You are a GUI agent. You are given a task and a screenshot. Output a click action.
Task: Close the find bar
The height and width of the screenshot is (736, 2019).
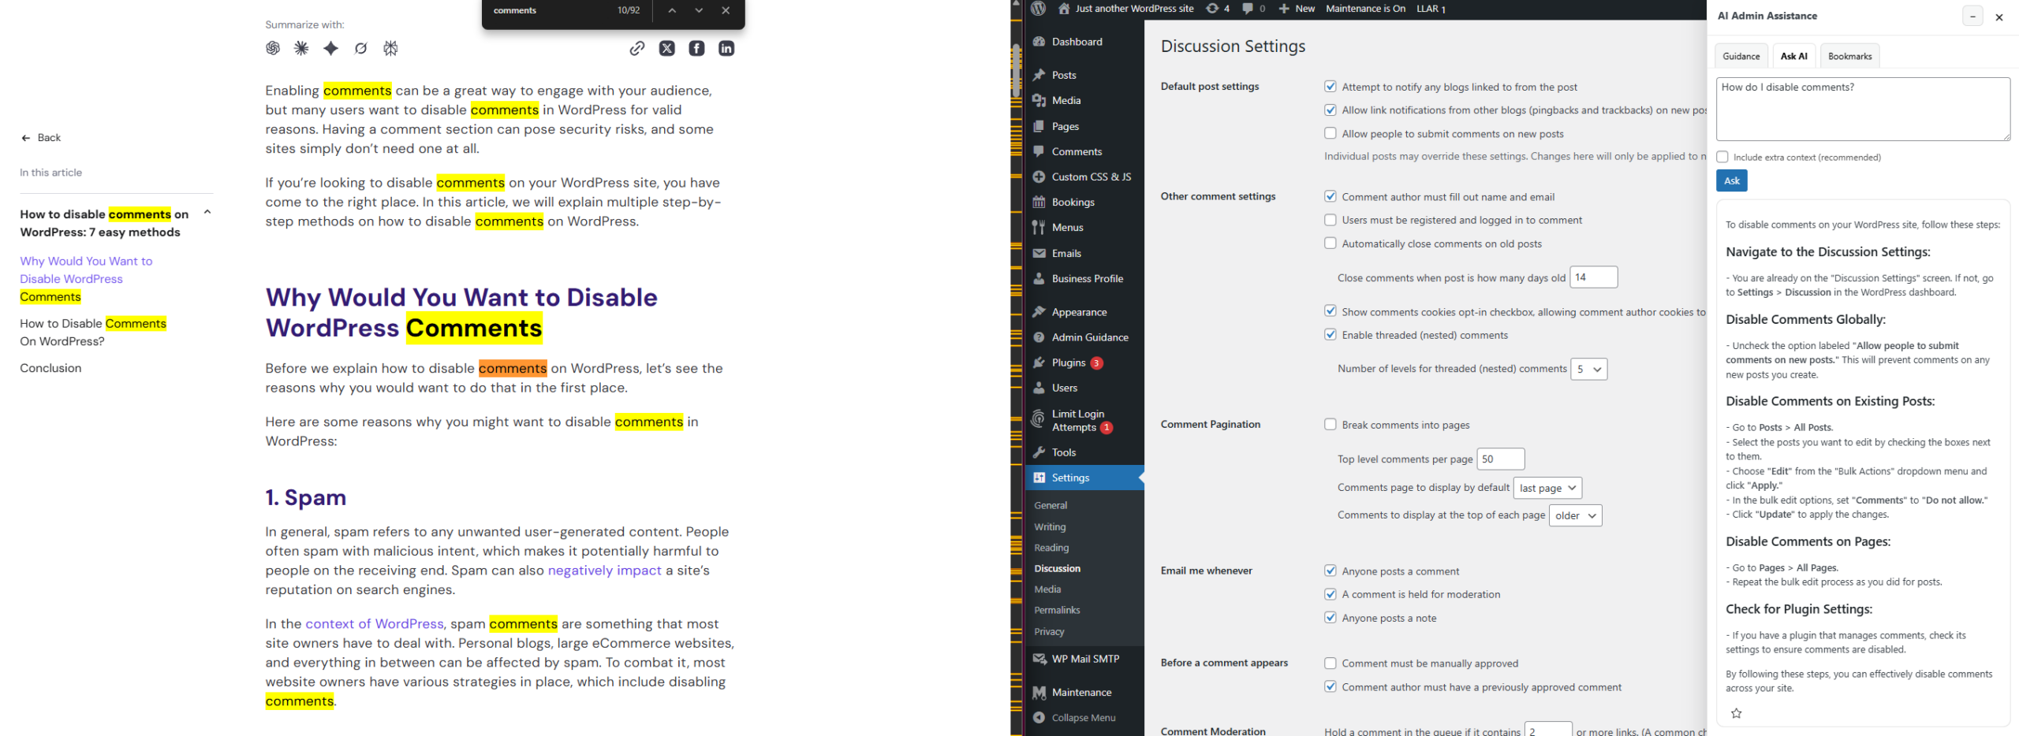click(726, 10)
